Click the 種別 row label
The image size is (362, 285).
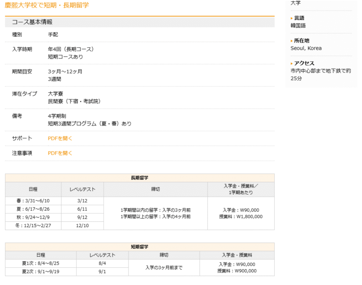(x=17, y=35)
